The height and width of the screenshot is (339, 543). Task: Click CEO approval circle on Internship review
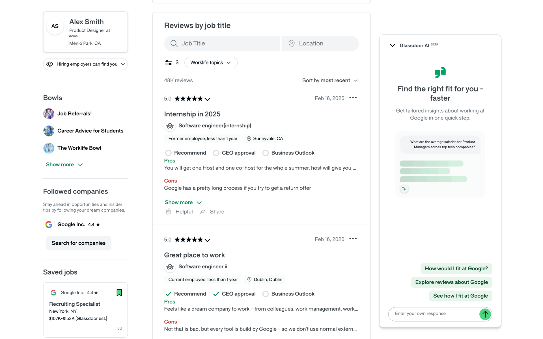click(216, 153)
